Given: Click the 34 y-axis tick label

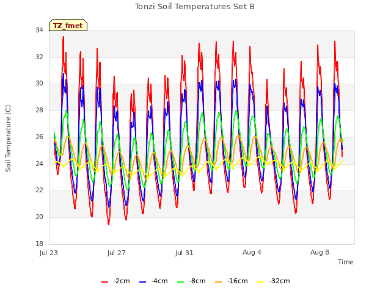Looking at the screenshot, I should click(x=39, y=31).
